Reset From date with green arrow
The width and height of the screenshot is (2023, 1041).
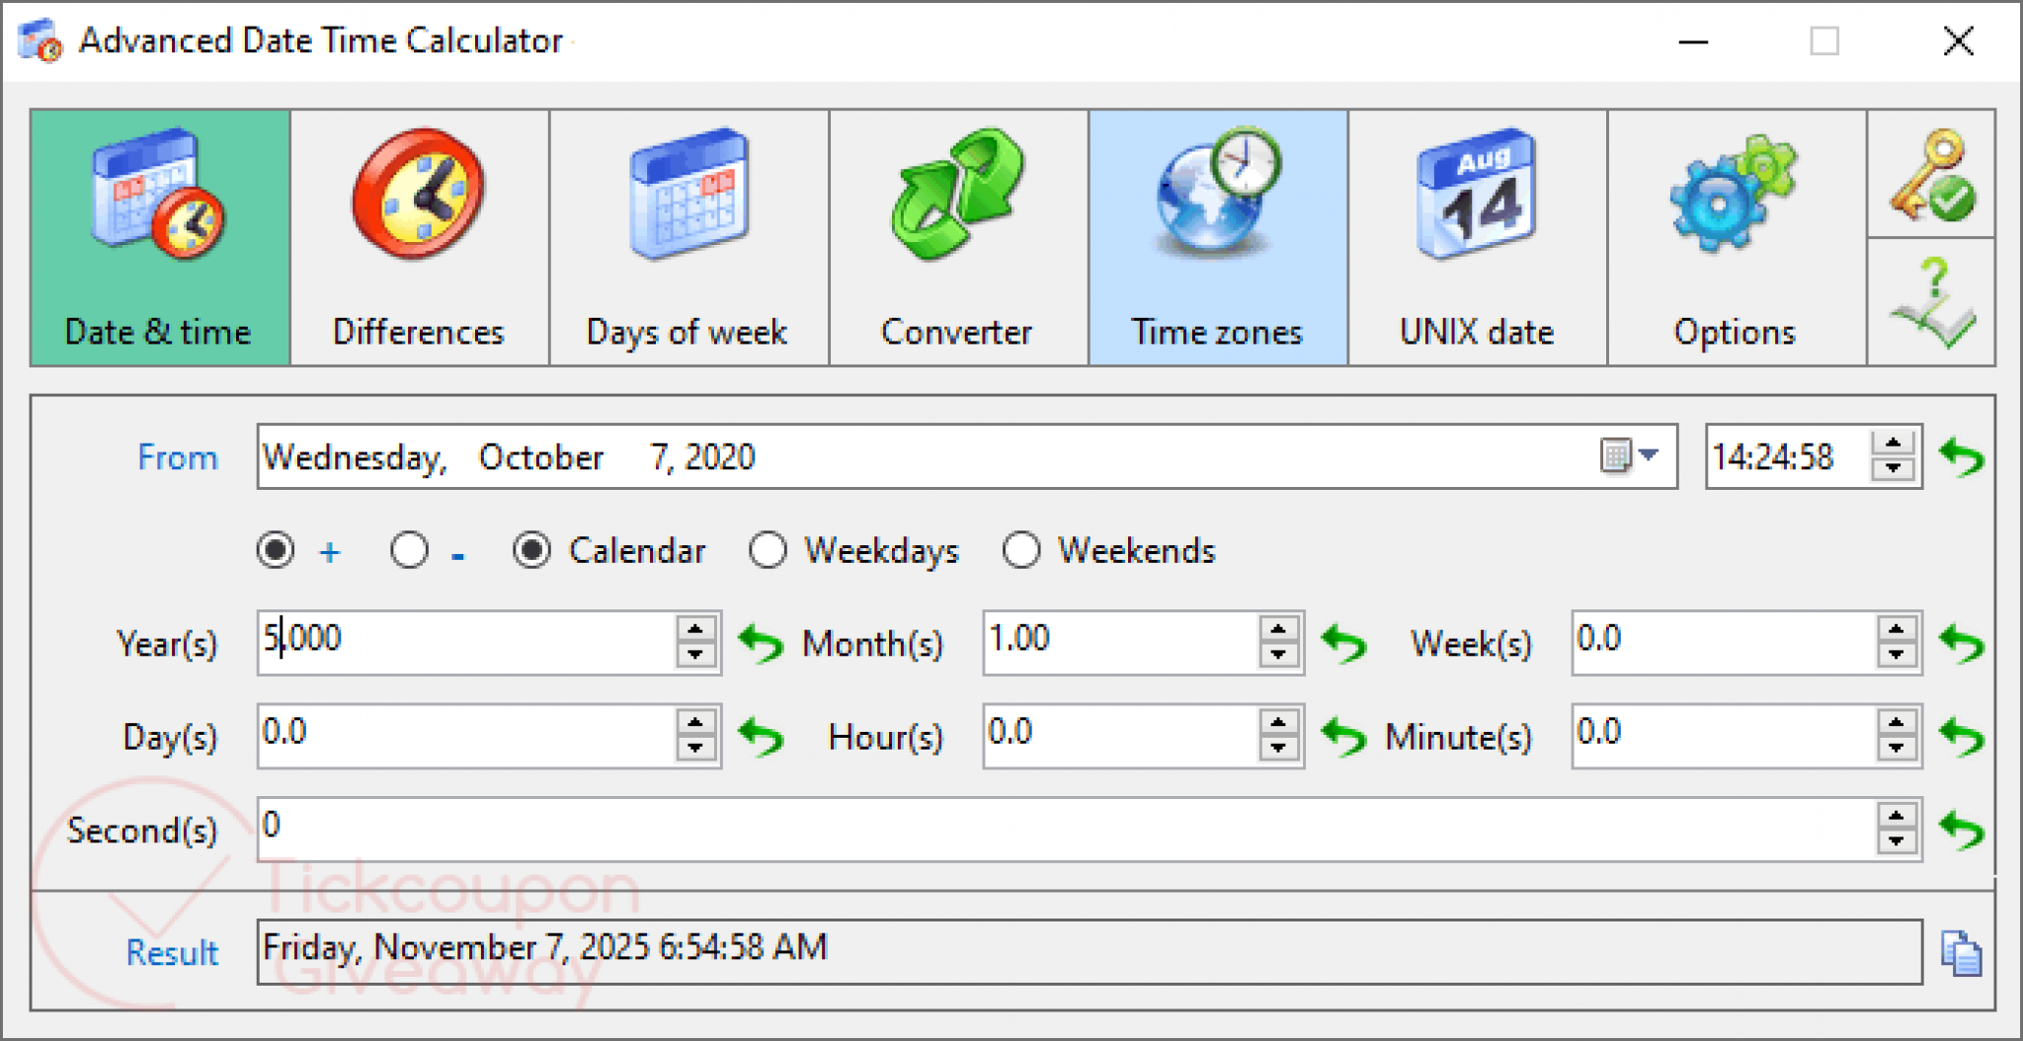1961,457
